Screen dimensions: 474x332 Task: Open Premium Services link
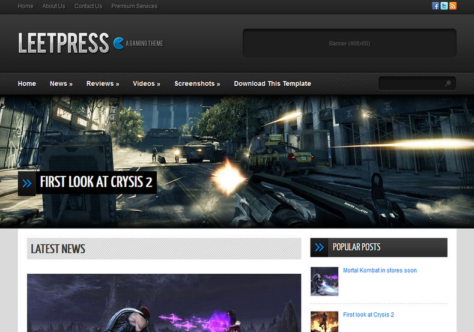click(134, 6)
